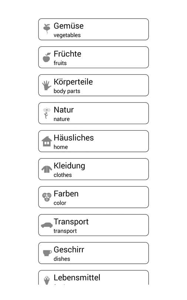Image resolution: width=187 pixels, height=300 pixels.
Task: Choose the Natur category
Action: coord(93,113)
